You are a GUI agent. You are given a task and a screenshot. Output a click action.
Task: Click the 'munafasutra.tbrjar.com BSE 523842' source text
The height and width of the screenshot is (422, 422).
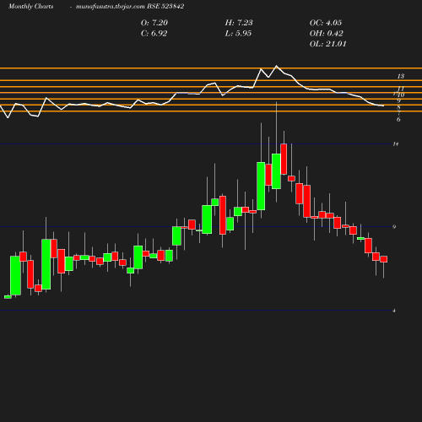click(130, 7)
